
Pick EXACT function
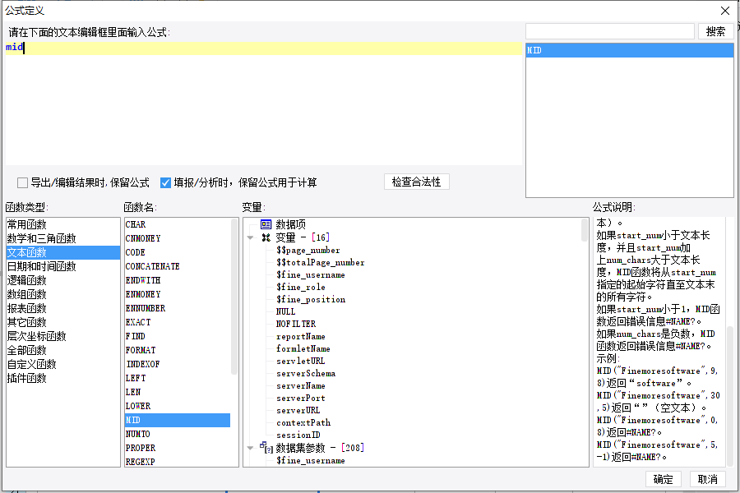pos(178,322)
